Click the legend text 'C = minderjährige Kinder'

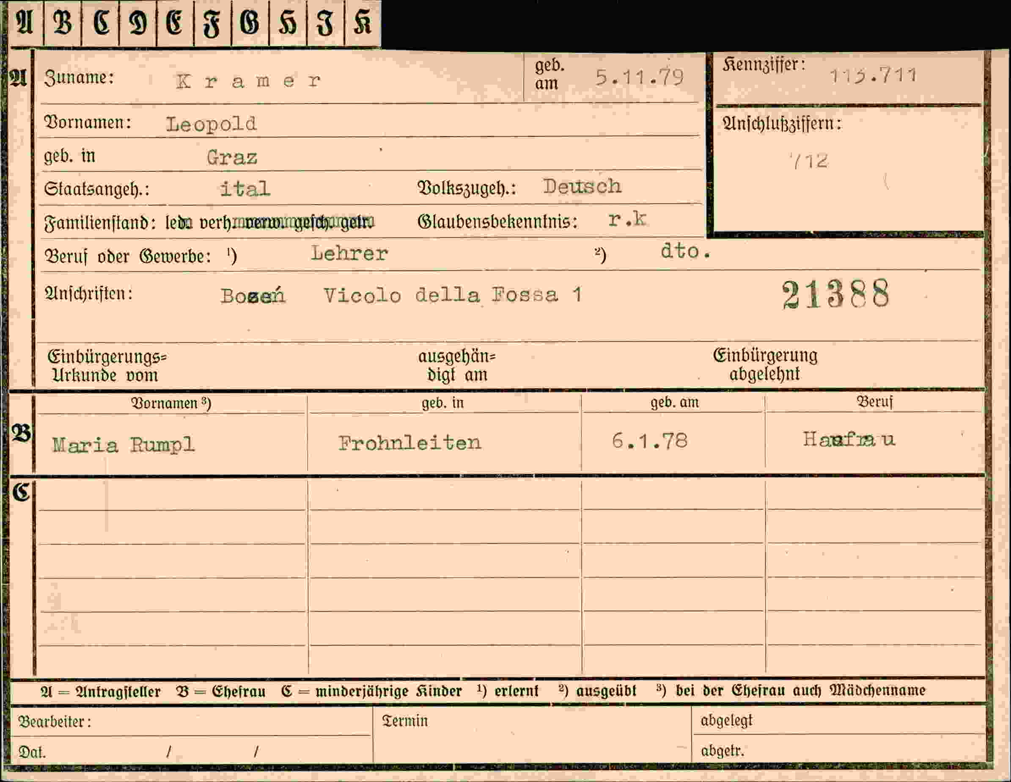[x=371, y=691]
